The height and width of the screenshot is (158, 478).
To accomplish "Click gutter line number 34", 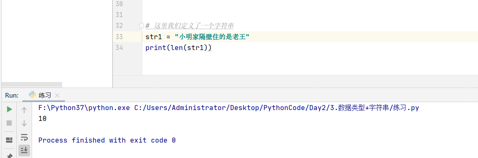I will pos(119,48).
